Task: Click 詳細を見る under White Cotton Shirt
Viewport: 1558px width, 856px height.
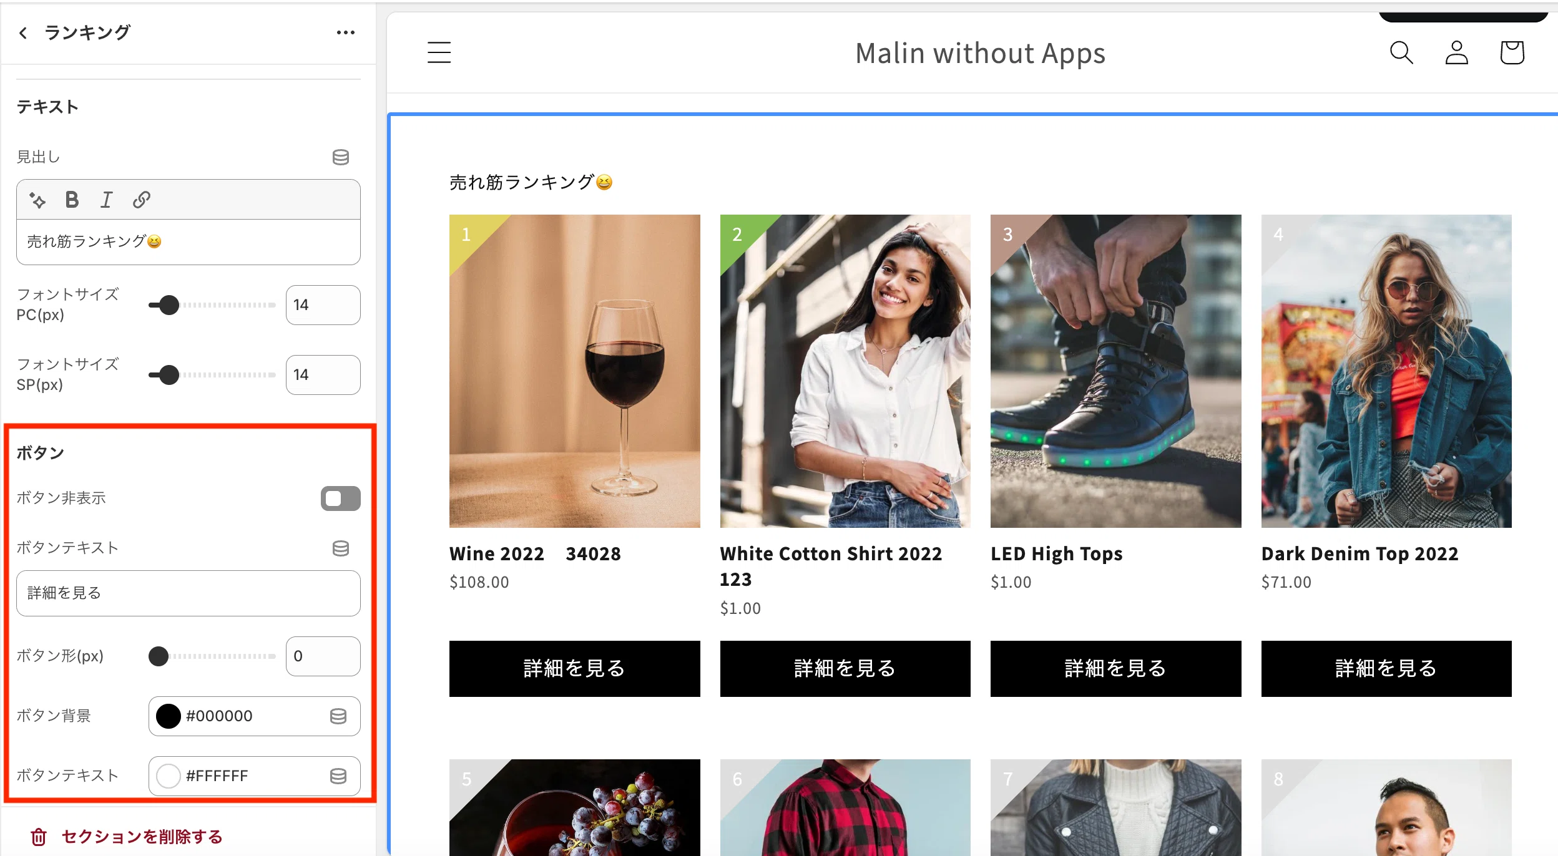Action: point(845,669)
